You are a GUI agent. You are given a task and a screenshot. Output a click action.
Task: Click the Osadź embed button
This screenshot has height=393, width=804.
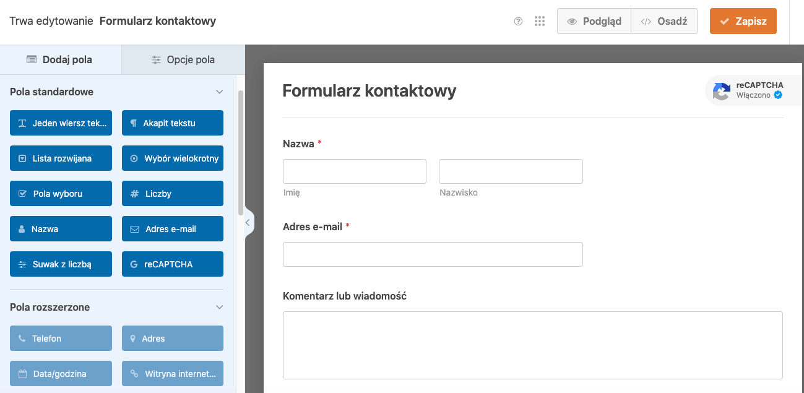coord(664,21)
